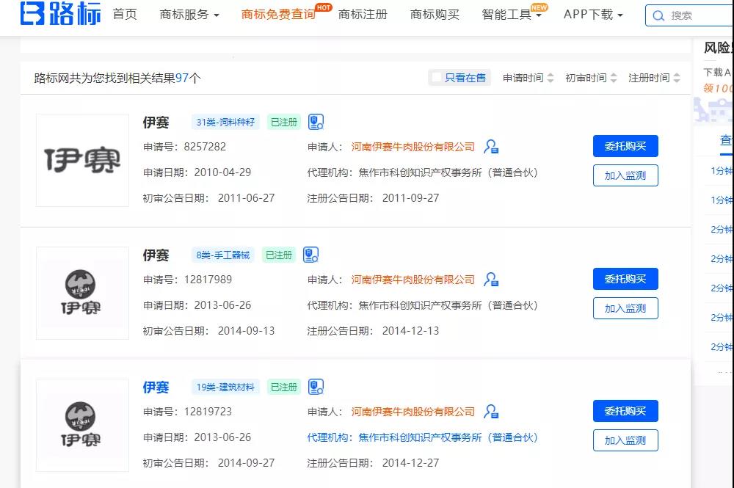
Task: Click the trademark logo thumbnail for 12819723
Action: click(x=82, y=425)
